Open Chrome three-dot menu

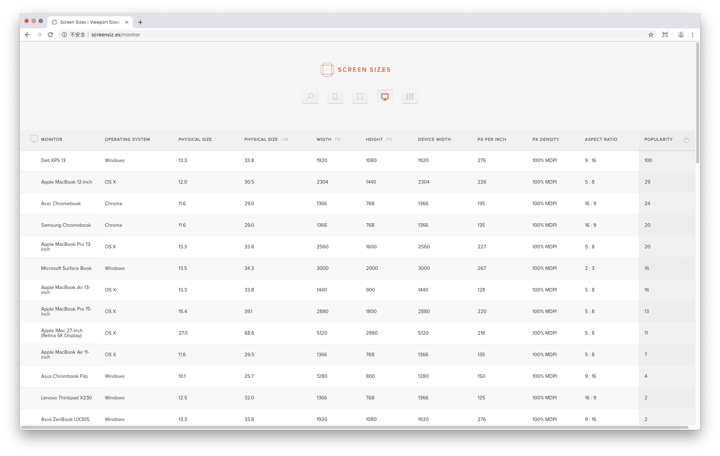point(692,35)
